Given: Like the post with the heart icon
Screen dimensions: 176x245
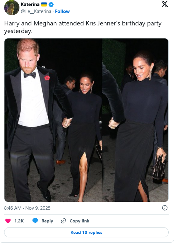Looking at the screenshot, I should pos(8,221).
